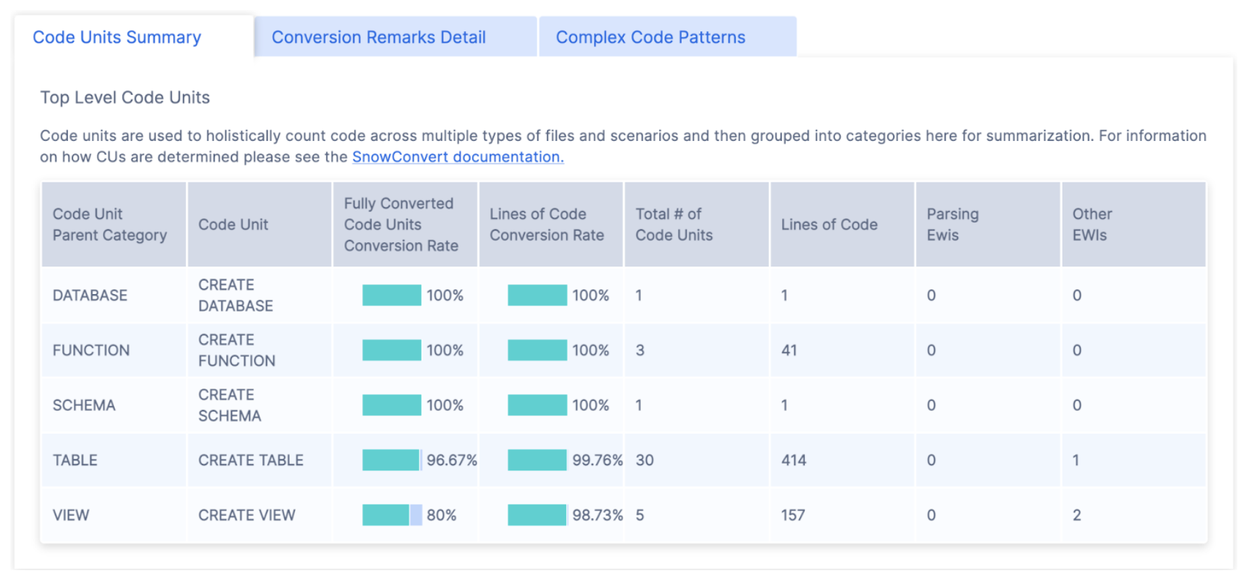Open the Complex Code Patterns tab
This screenshot has width=1249, height=583.
[650, 37]
